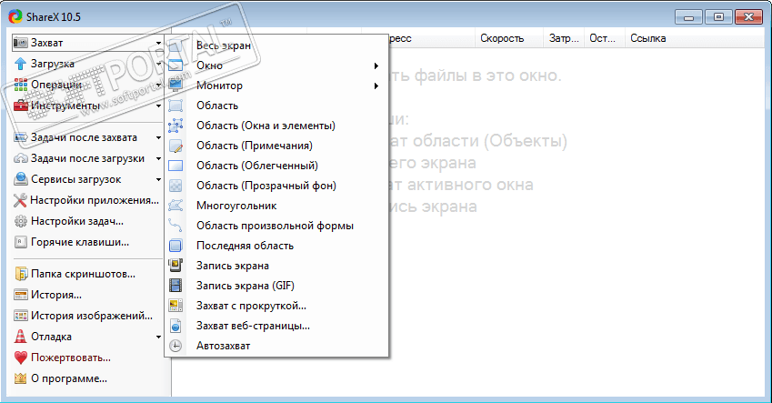Click the Монитор icon in capture menu
Image resolution: width=772 pixels, height=403 pixels.
pos(175,86)
